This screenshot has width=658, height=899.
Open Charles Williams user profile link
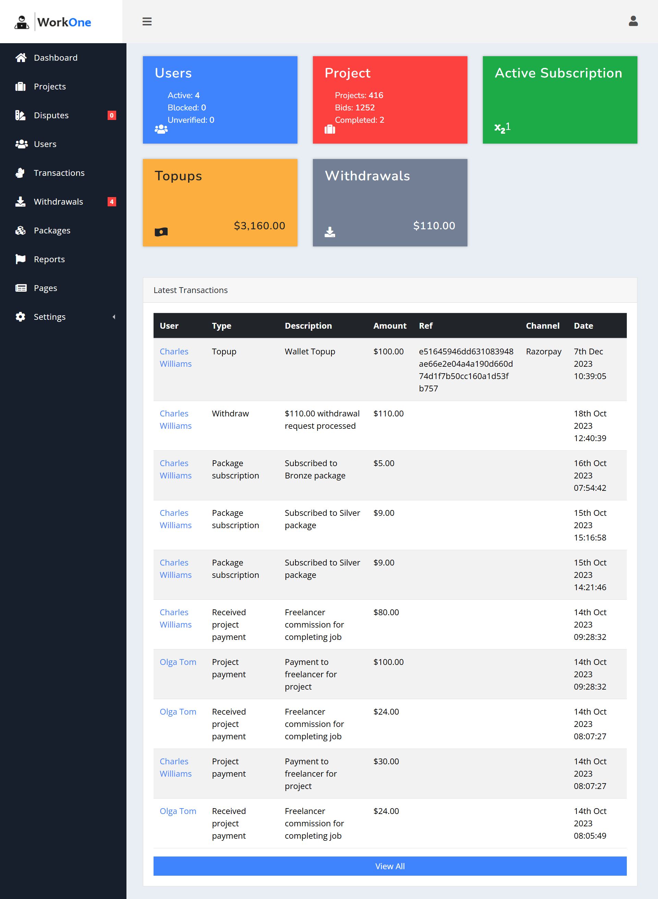[x=175, y=357]
